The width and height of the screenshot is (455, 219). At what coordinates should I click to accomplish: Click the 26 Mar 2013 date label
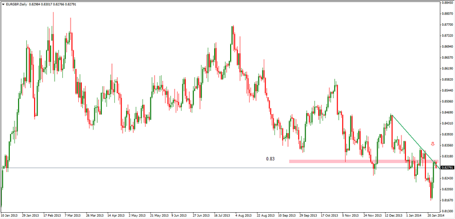94,214
